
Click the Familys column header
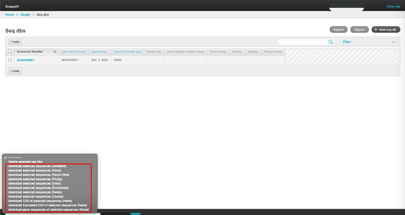[237, 52]
